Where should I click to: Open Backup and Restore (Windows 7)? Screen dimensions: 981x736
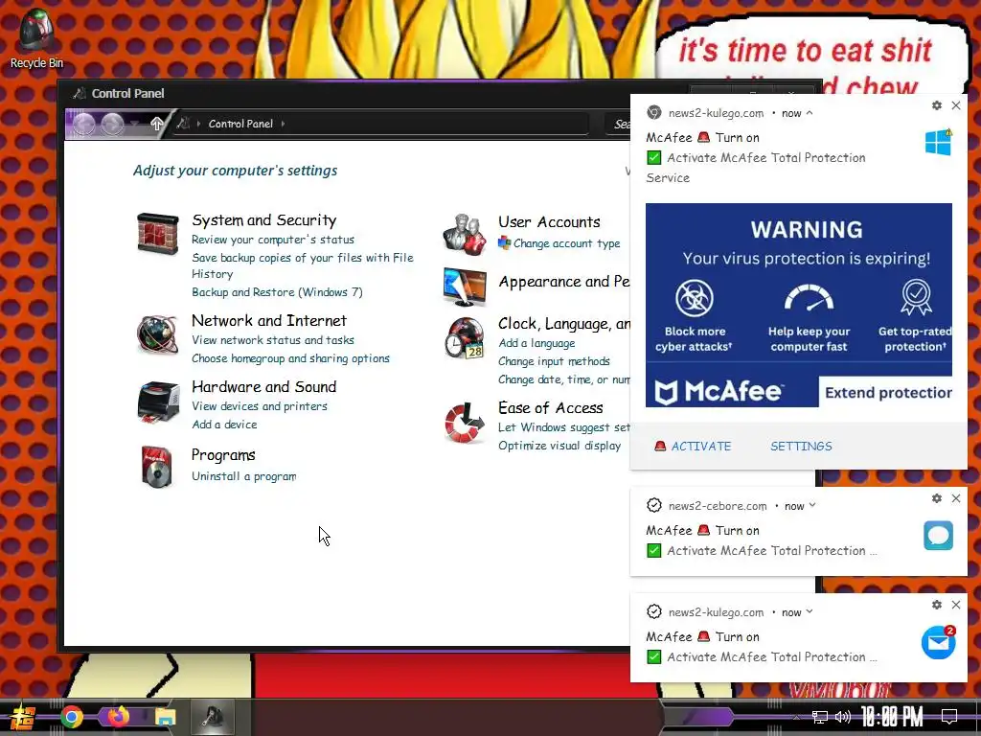277,292
